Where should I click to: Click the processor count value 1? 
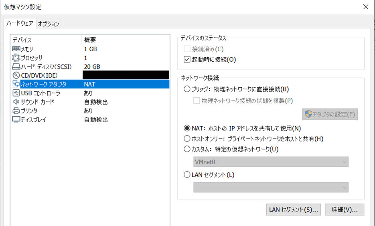(x=85, y=58)
